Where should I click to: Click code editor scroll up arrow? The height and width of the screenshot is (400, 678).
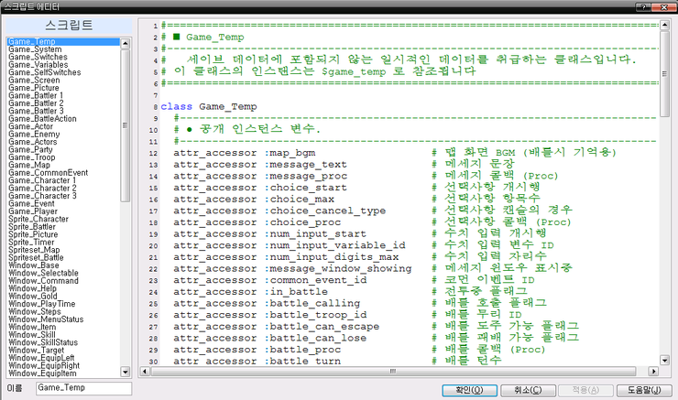[664, 25]
